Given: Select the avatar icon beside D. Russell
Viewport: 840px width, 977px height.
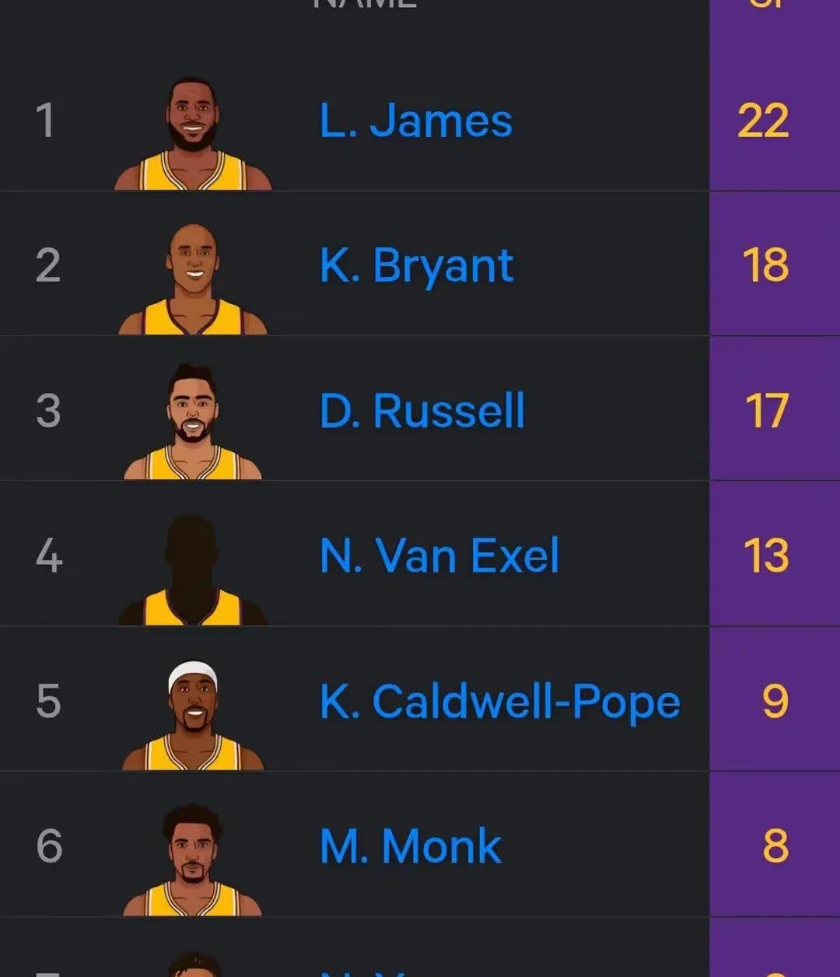Looking at the screenshot, I should pyautogui.click(x=192, y=422).
